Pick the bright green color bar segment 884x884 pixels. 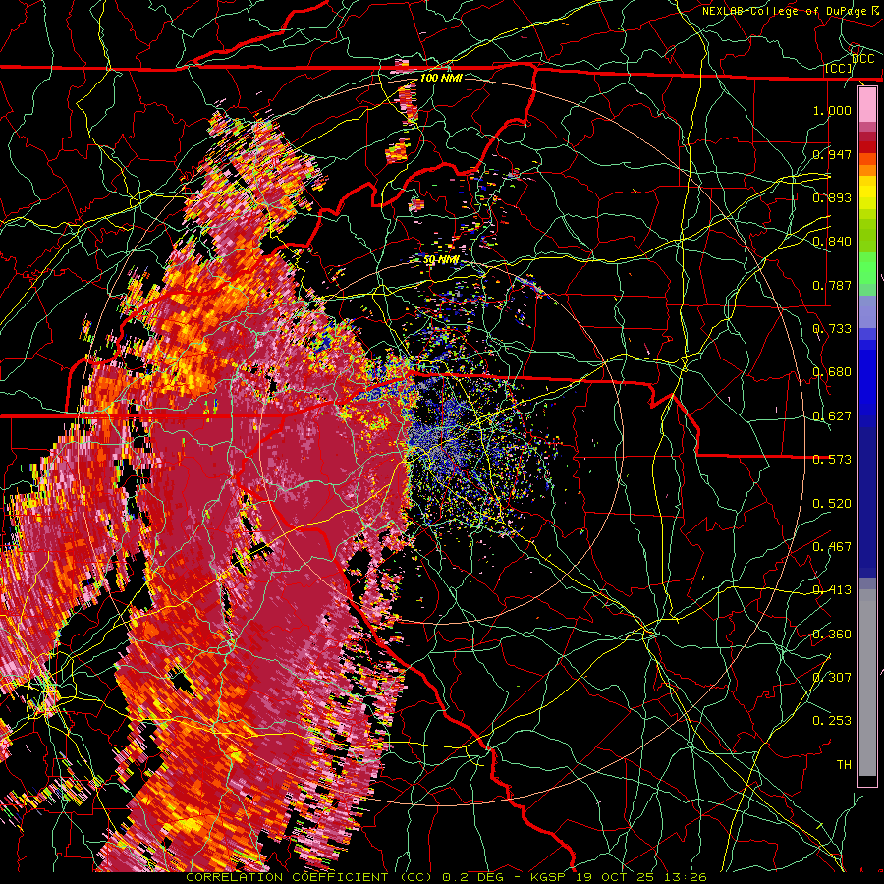[x=867, y=269]
